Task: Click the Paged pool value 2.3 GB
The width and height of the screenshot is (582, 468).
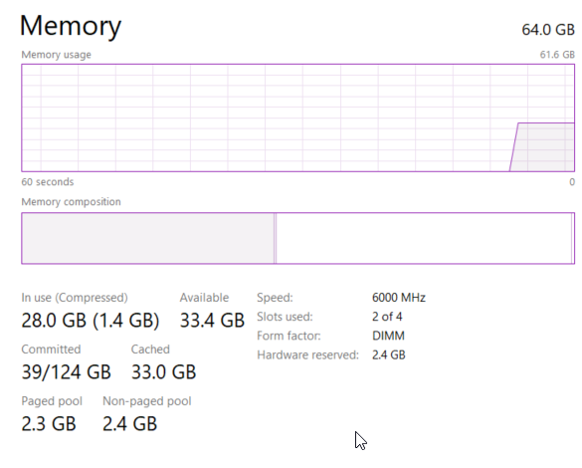Action: click(49, 424)
